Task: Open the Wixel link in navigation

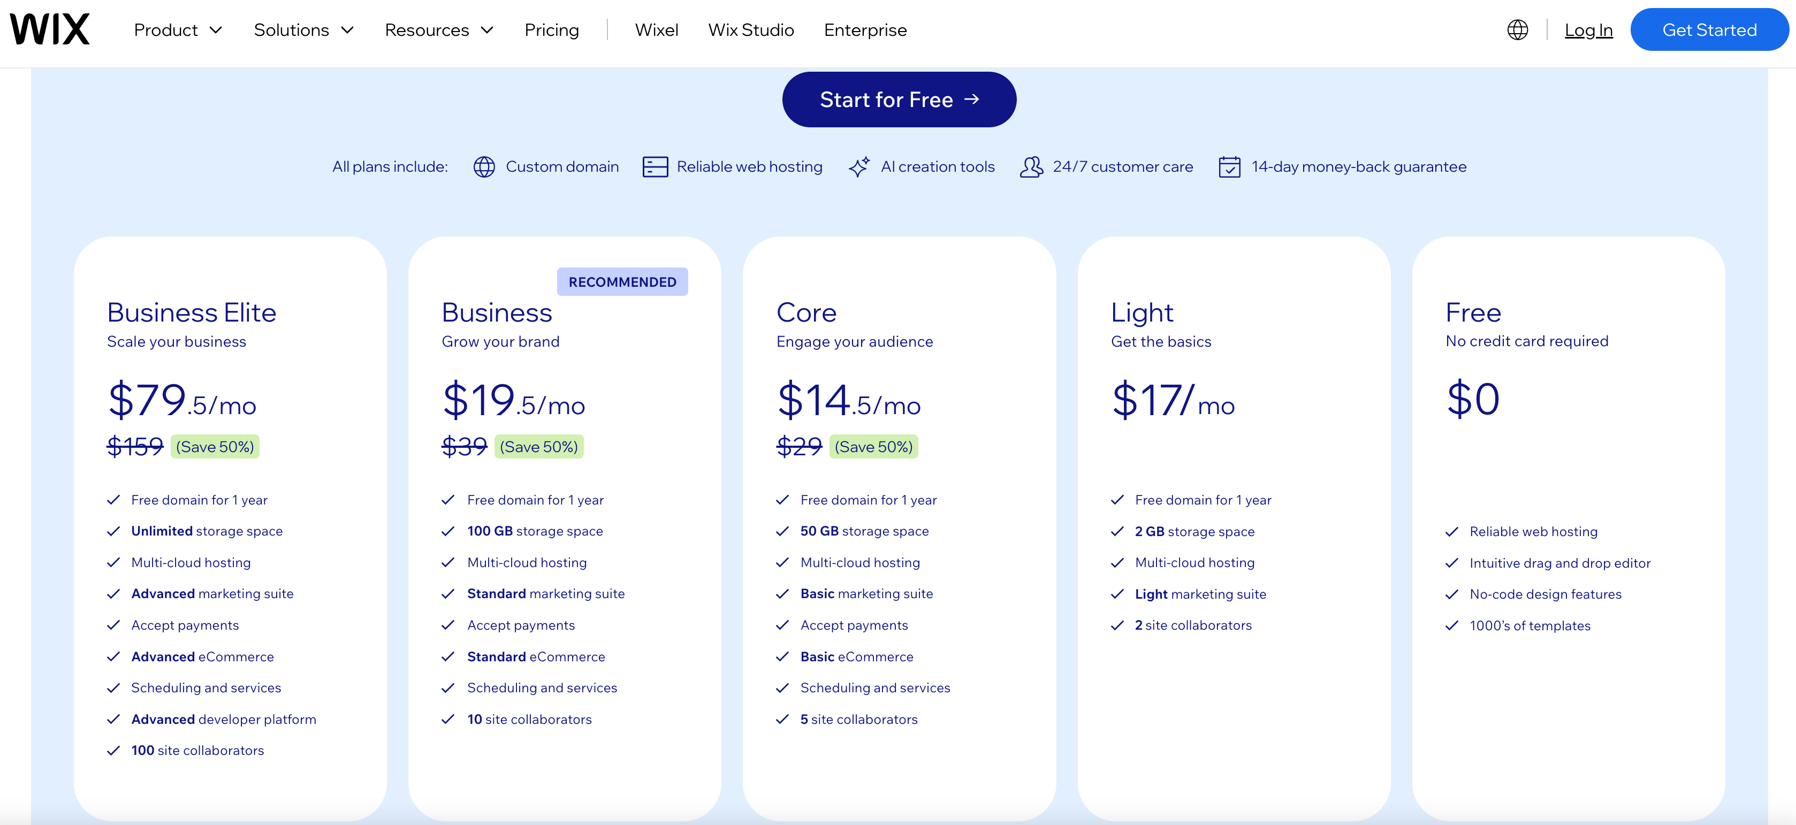Action: (656, 30)
